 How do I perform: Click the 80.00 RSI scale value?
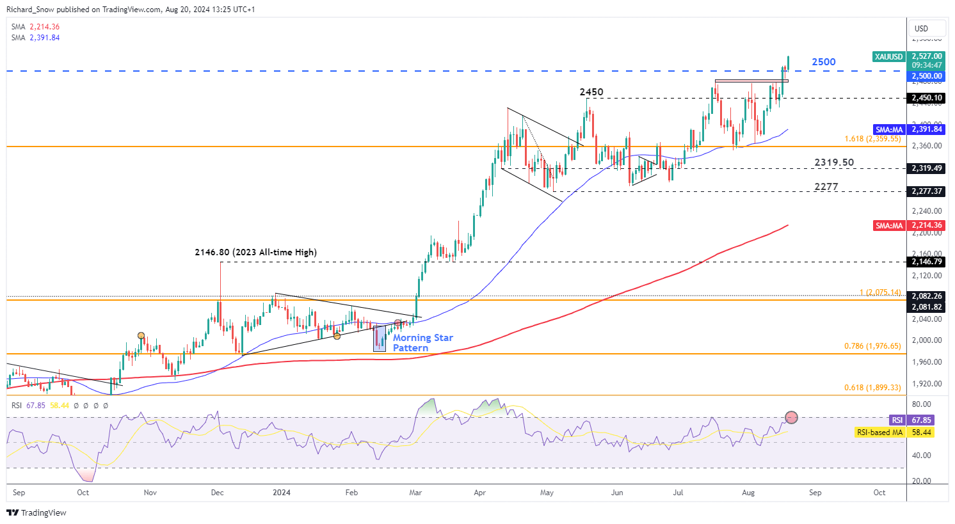[921, 404]
